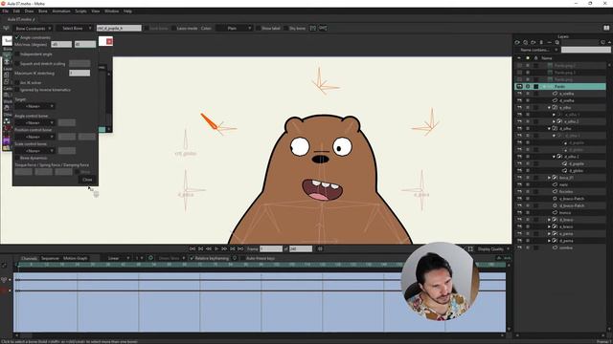The width and height of the screenshot is (613, 344).
Task: Click the Maximum IK stretching field
Action: (79, 73)
